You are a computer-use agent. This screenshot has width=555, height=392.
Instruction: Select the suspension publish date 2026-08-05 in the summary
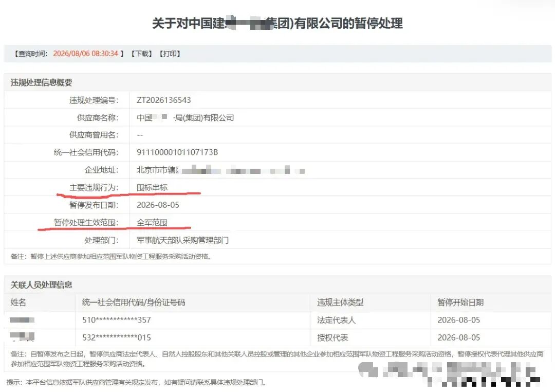pyautogui.click(x=158, y=205)
